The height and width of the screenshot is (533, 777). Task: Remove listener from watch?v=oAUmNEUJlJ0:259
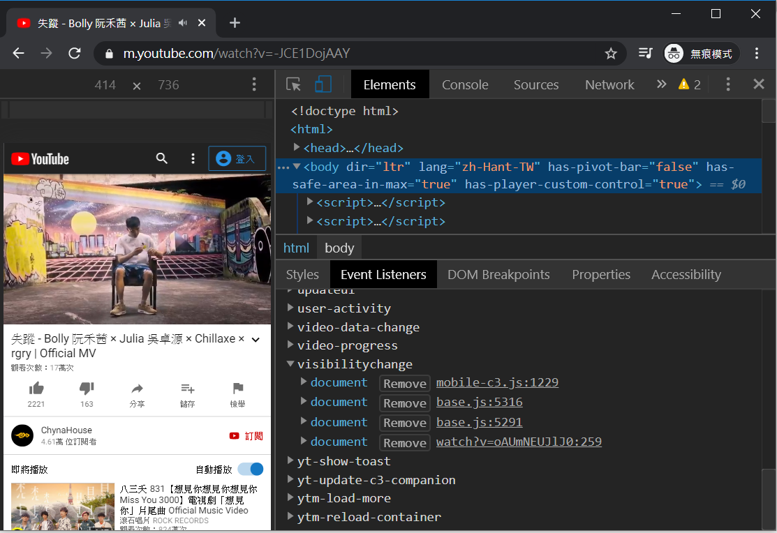[x=404, y=442]
